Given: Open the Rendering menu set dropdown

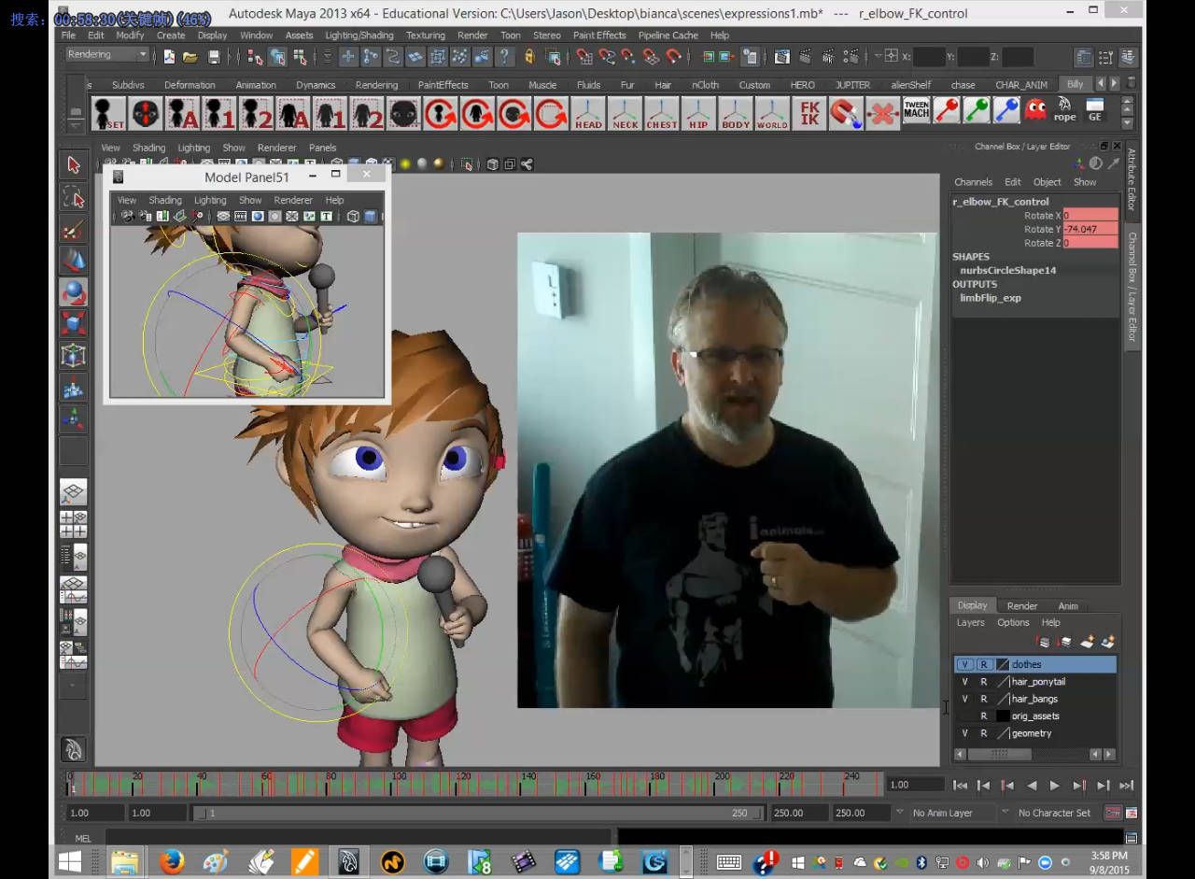Looking at the screenshot, I should click(106, 55).
